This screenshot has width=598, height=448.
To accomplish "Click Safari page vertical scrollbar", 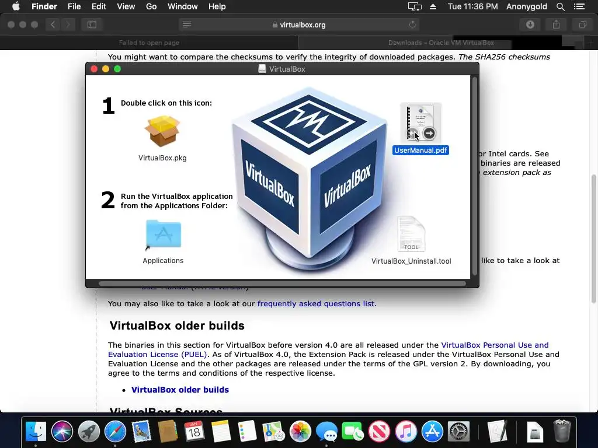I will tap(594, 239).
